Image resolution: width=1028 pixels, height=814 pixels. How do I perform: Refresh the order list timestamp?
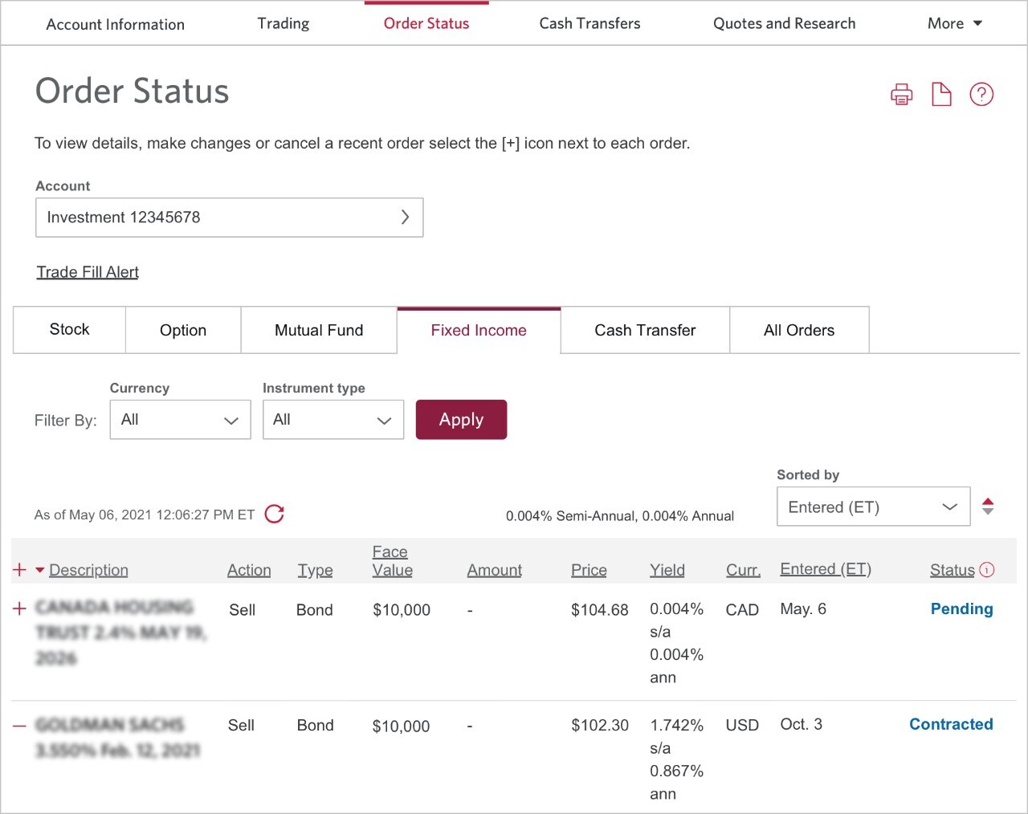pos(275,514)
